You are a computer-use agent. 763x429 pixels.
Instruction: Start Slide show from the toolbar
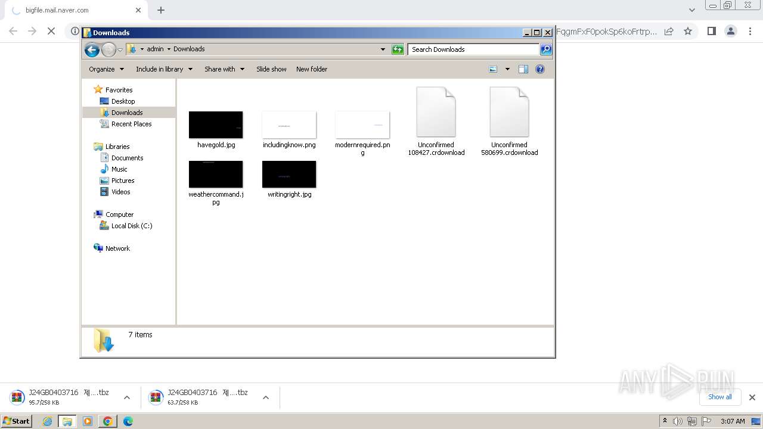pyautogui.click(x=271, y=69)
